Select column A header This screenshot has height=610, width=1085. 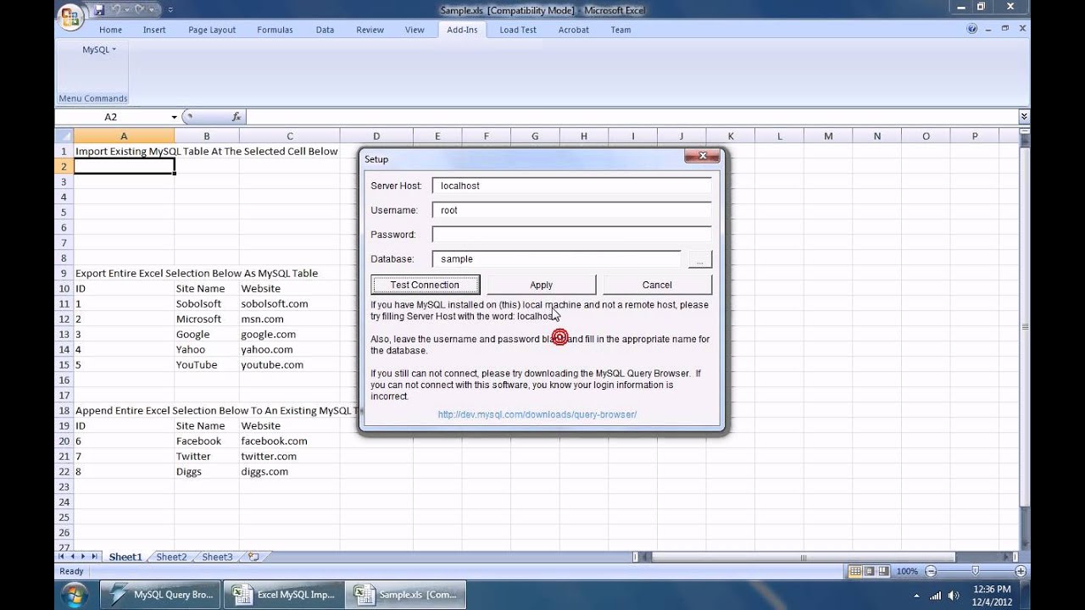[124, 136]
